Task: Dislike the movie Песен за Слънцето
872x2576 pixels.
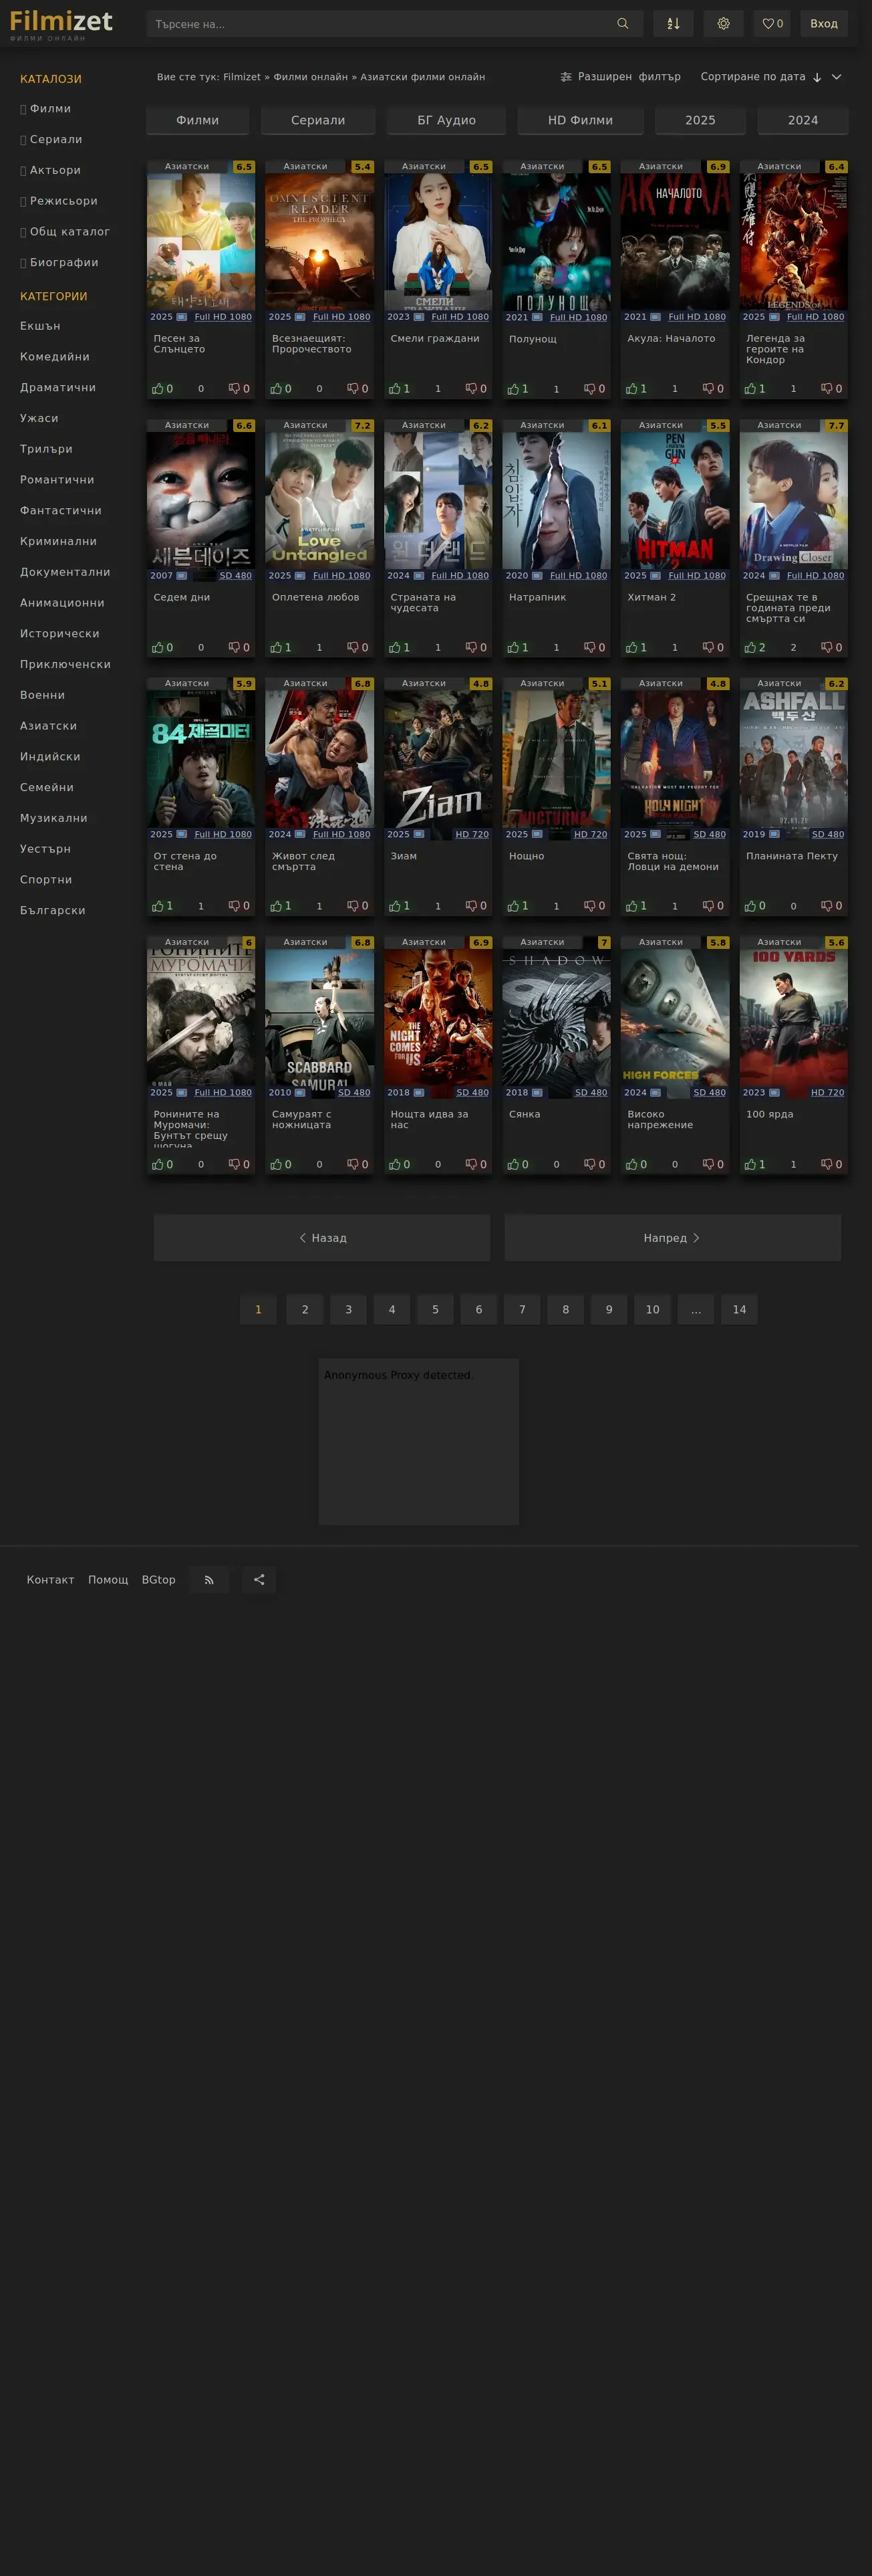Action: (x=239, y=389)
